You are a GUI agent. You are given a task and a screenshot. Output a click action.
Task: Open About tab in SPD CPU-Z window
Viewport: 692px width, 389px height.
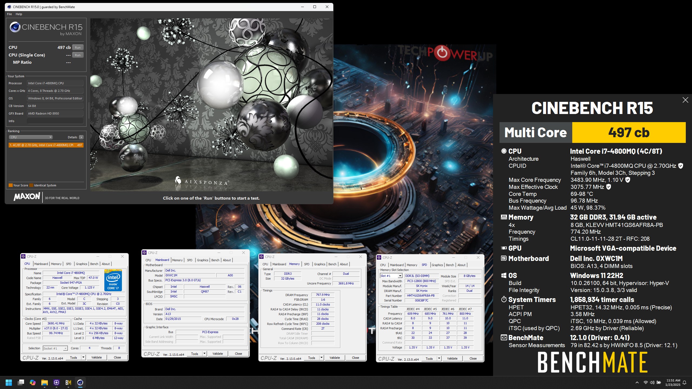click(x=461, y=265)
